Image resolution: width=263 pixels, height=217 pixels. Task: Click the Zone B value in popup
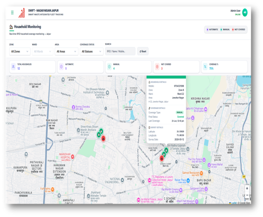(x=181, y=90)
